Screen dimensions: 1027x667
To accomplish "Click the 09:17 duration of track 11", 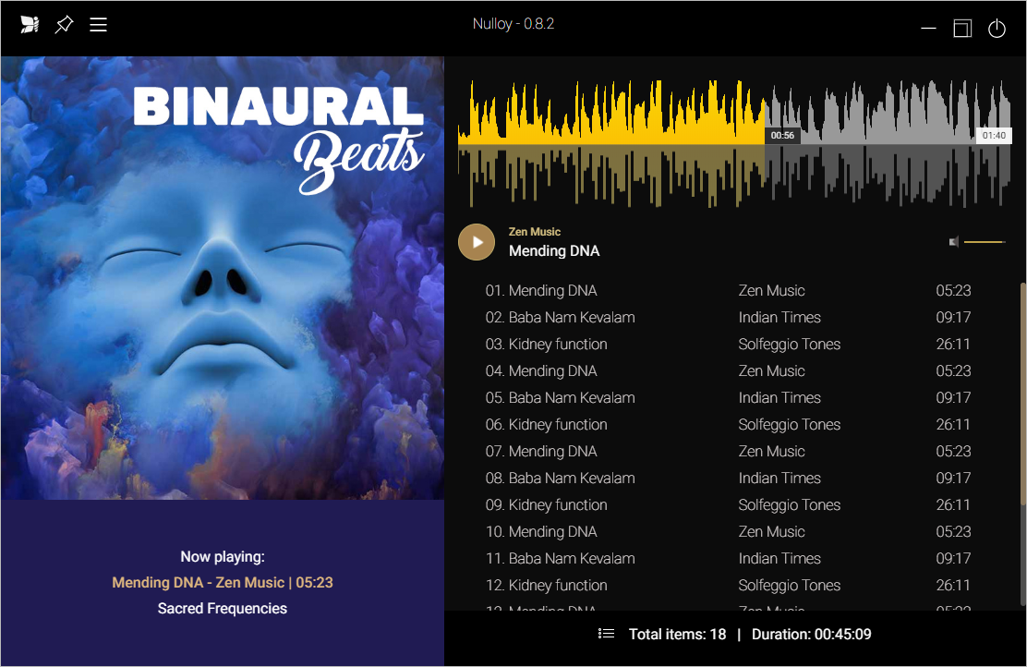I will 953,559.
